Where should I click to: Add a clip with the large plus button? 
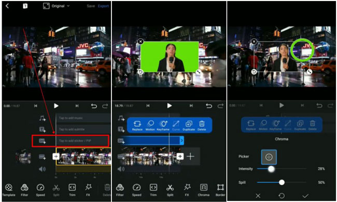(x=191, y=156)
